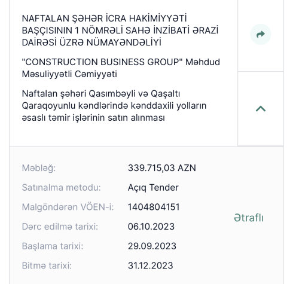Collapse the contract details with chevron
Screen dimensions: 293x284
[x=261, y=109]
